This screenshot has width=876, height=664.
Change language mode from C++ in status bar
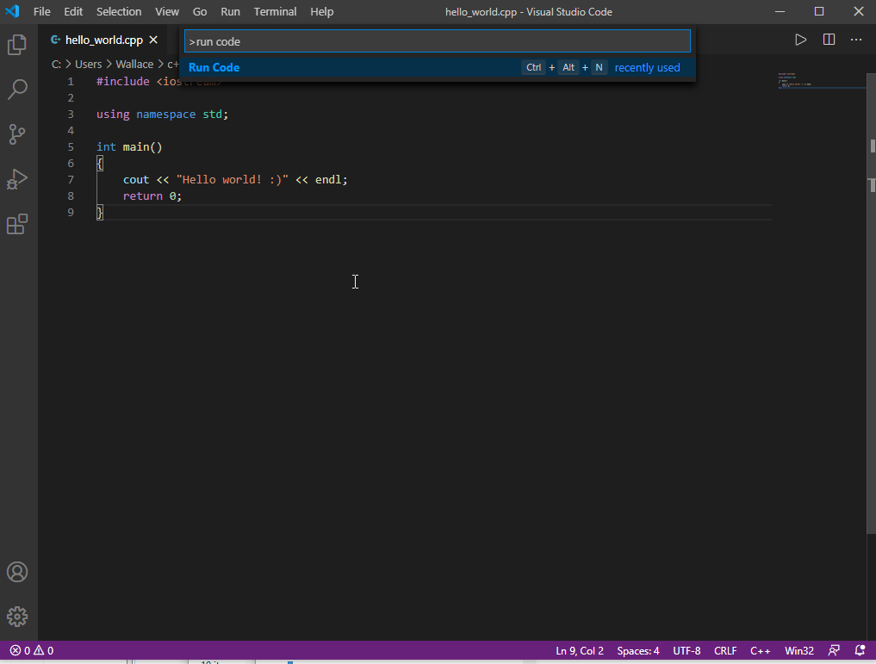click(x=760, y=651)
